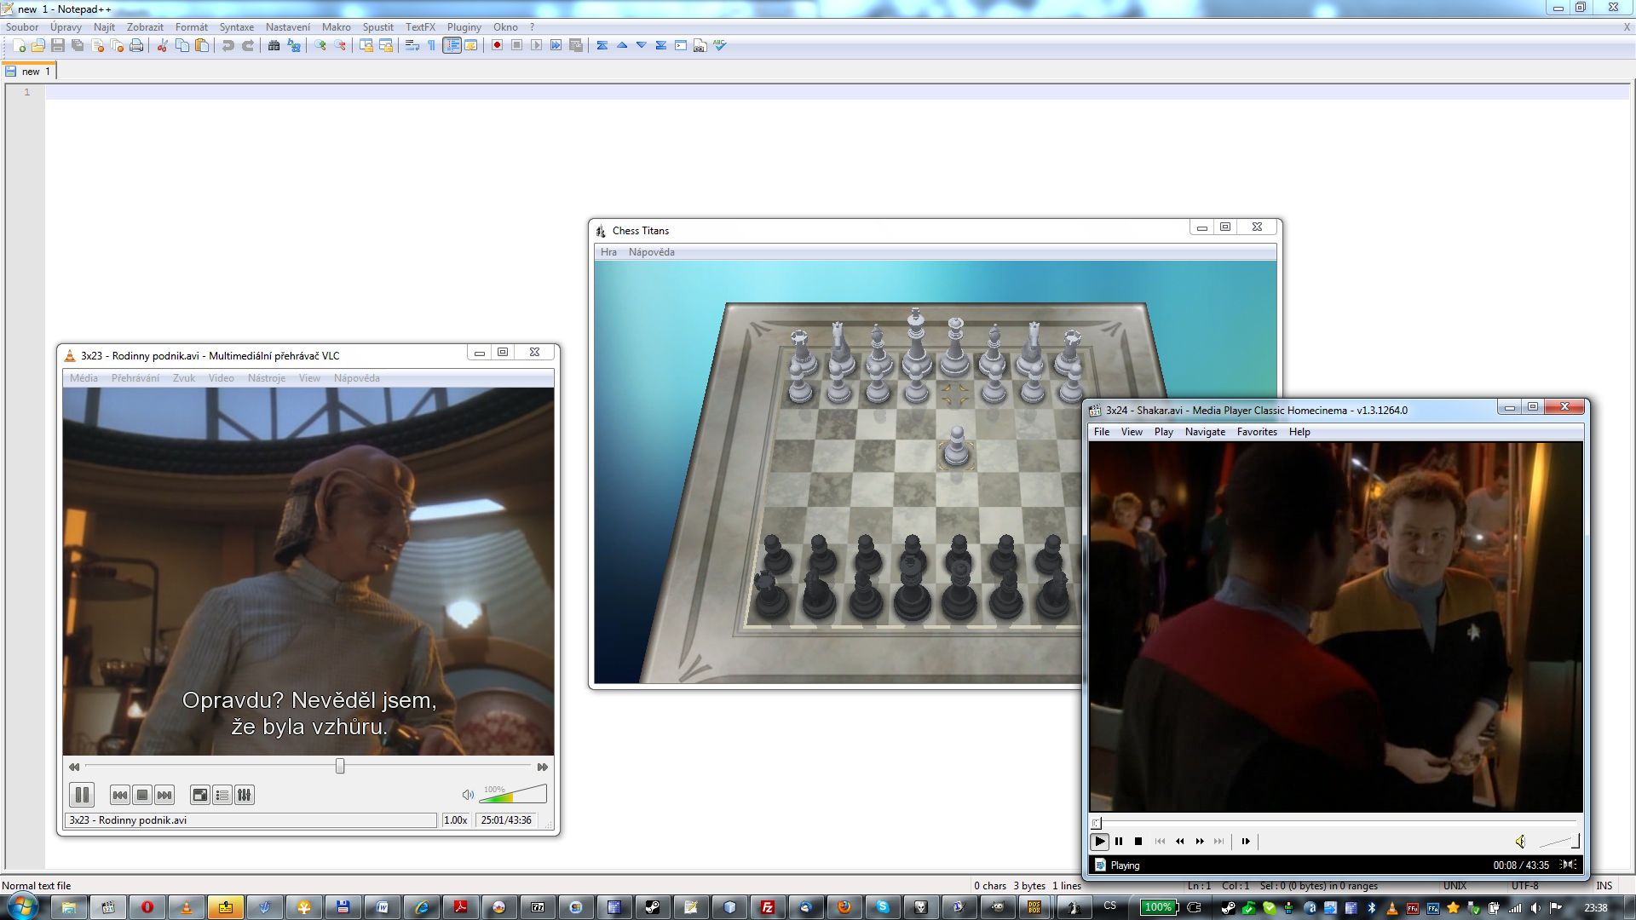Zoom out using the Notepad++ magnifier minus icon
Viewport: 1636px width, 920px height.
pyautogui.click(x=340, y=46)
